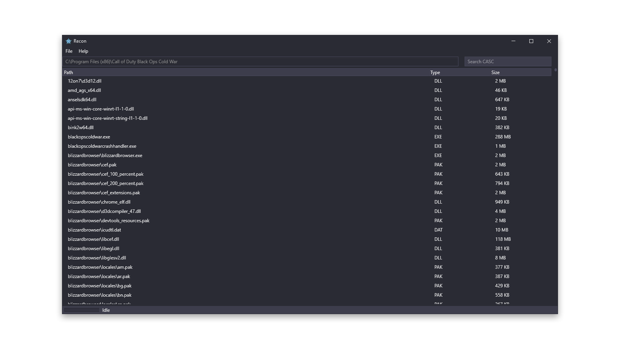Select blizzardbrowser\devtools_resources.pak row
620x349 pixels.
click(307, 221)
